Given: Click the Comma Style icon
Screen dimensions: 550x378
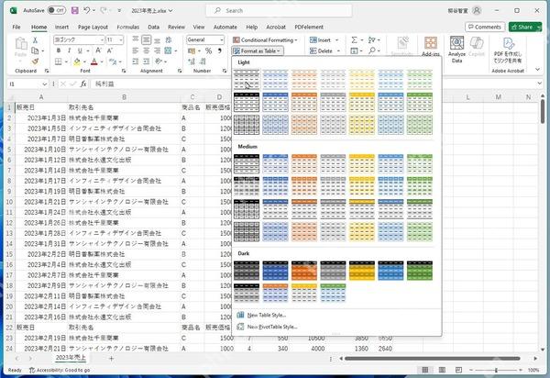Looking at the screenshot, I should click(220, 50).
